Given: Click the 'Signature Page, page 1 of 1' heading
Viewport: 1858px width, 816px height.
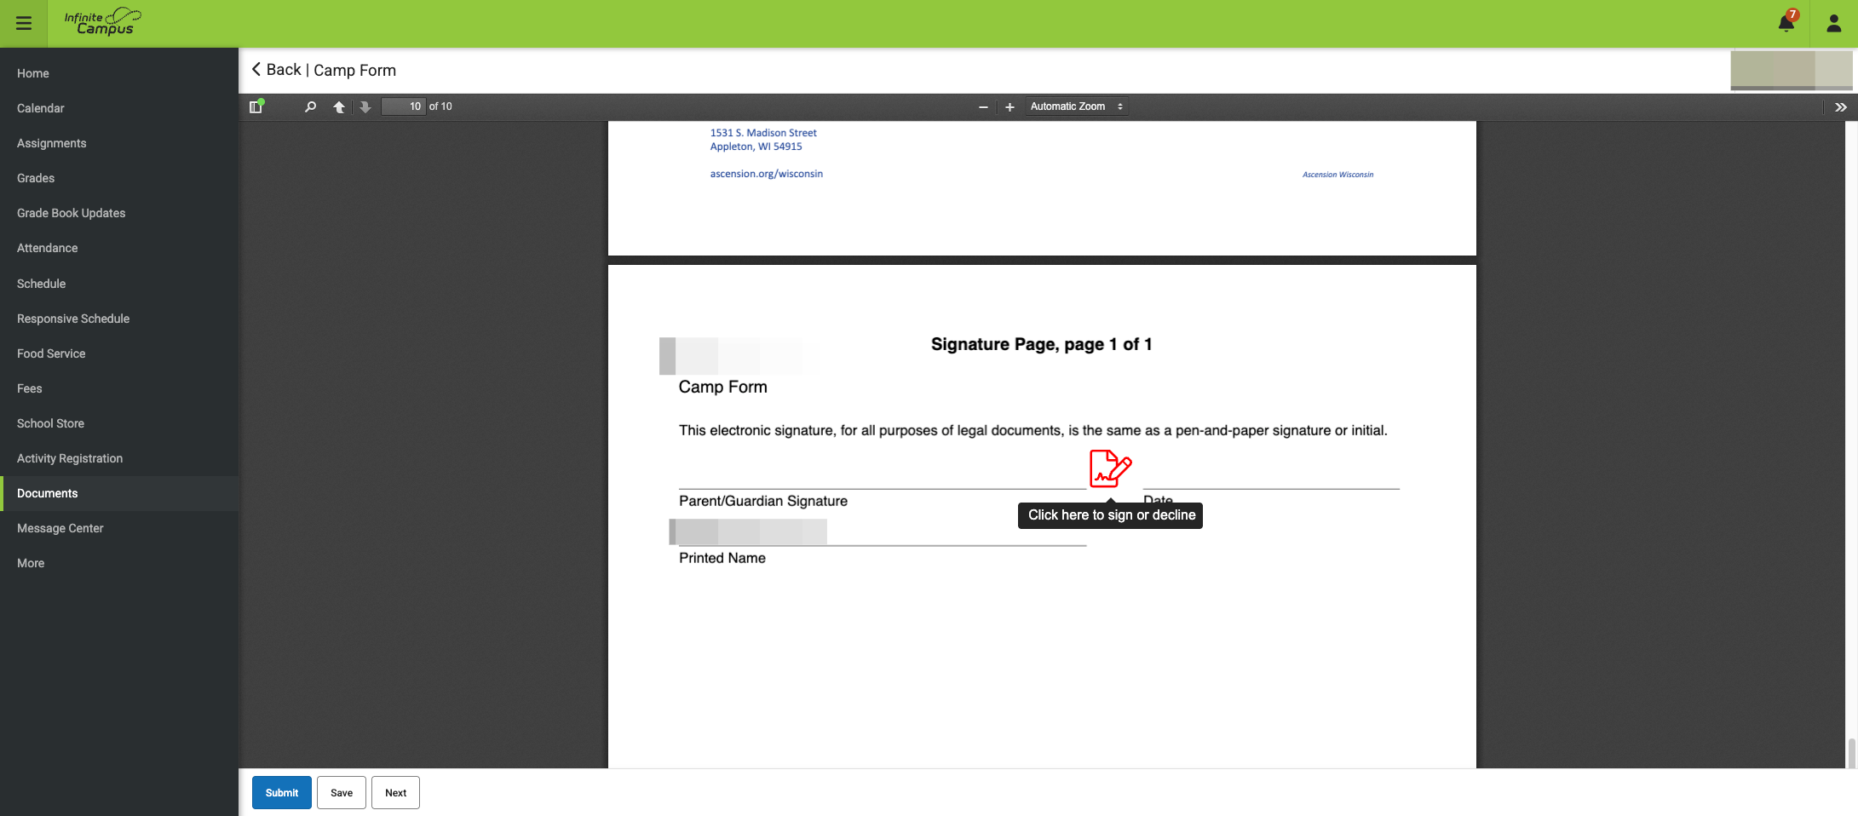Looking at the screenshot, I should pos(1041,344).
